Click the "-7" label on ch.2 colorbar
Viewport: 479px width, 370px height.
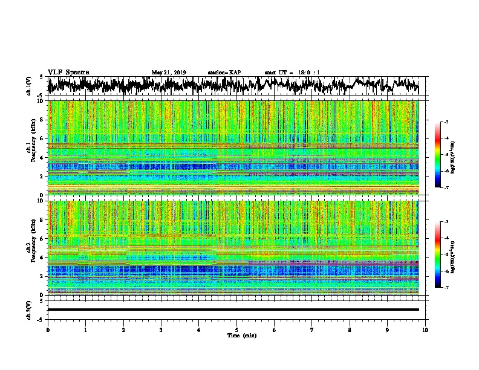coord(446,287)
